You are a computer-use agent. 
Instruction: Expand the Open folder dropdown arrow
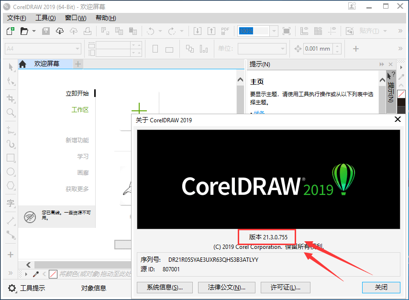point(34,31)
